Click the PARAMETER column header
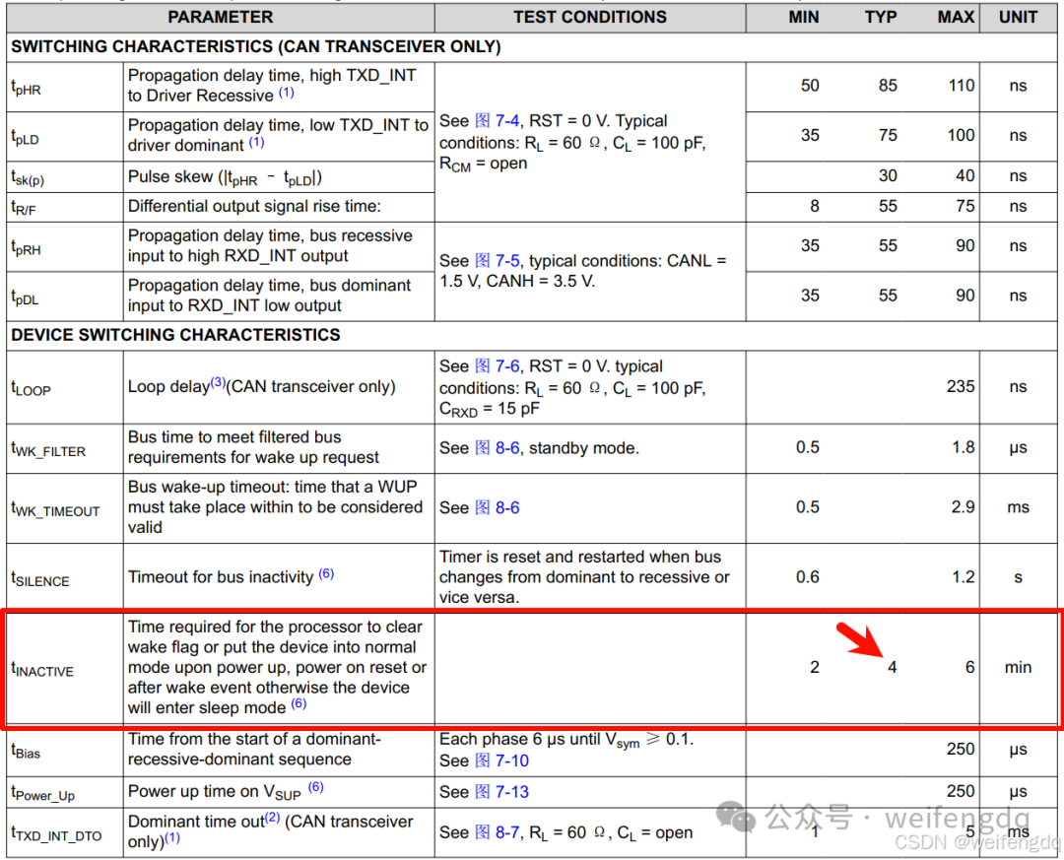1064x860 pixels. tap(221, 17)
